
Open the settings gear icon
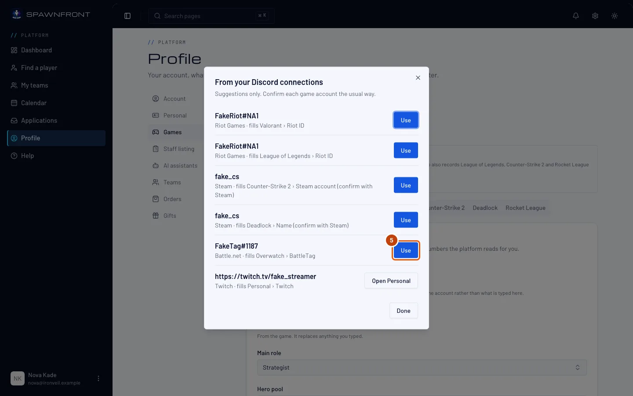tap(595, 16)
